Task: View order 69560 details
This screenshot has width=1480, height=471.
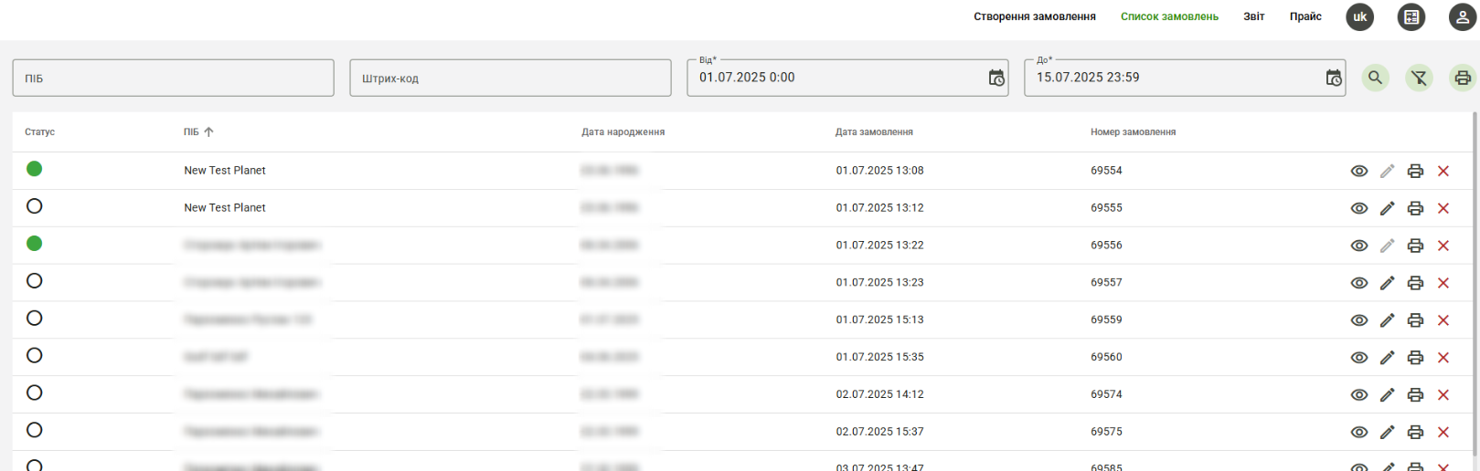Action: 1359,358
